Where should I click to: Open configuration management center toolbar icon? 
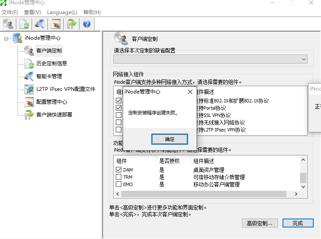tap(56, 24)
